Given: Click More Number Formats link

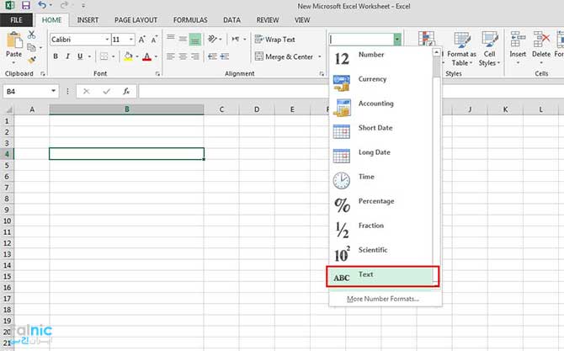Looking at the screenshot, I should pos(383,299).
